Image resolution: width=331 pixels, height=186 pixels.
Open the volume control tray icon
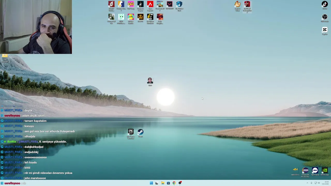pyautogui.click(x=319, y=183)
